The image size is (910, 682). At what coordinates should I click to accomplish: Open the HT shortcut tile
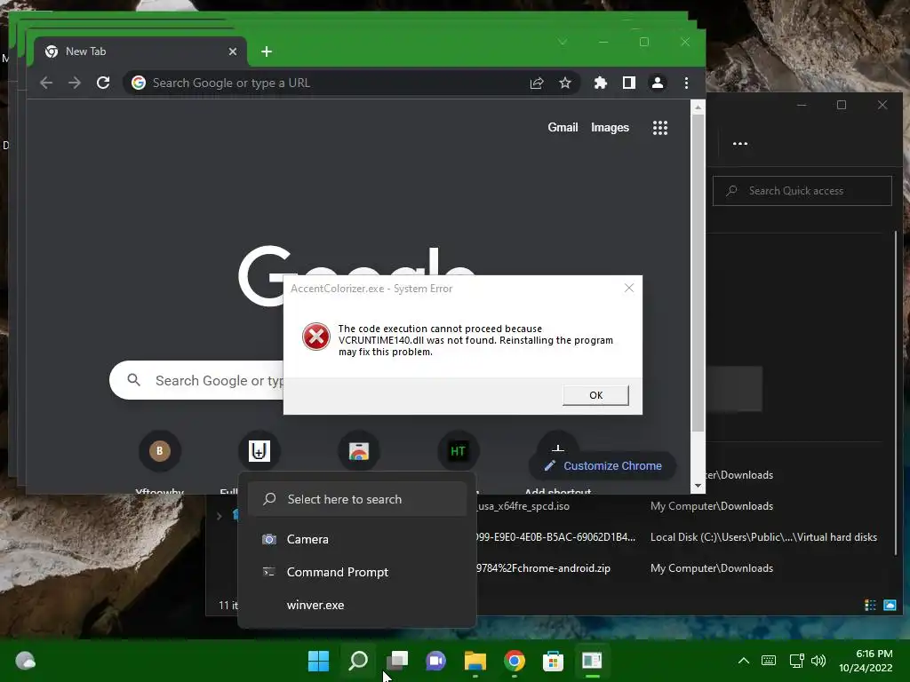point(458,451)
